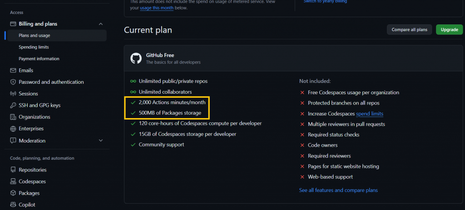Viewport: 465px width, 210px height.
Task: Click the infinity icon beside Unlimited collaborators
Action: click(133, 92)
